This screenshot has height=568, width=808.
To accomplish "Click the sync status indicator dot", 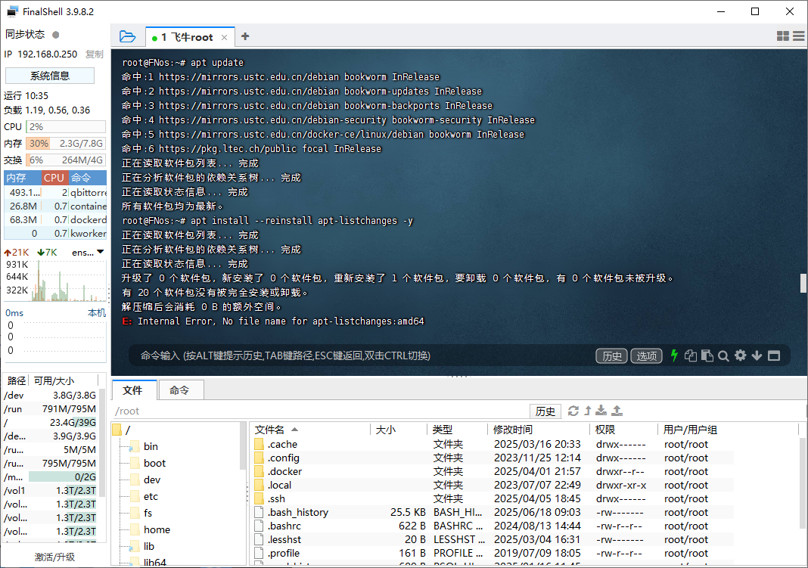I will tap(56, 35).
